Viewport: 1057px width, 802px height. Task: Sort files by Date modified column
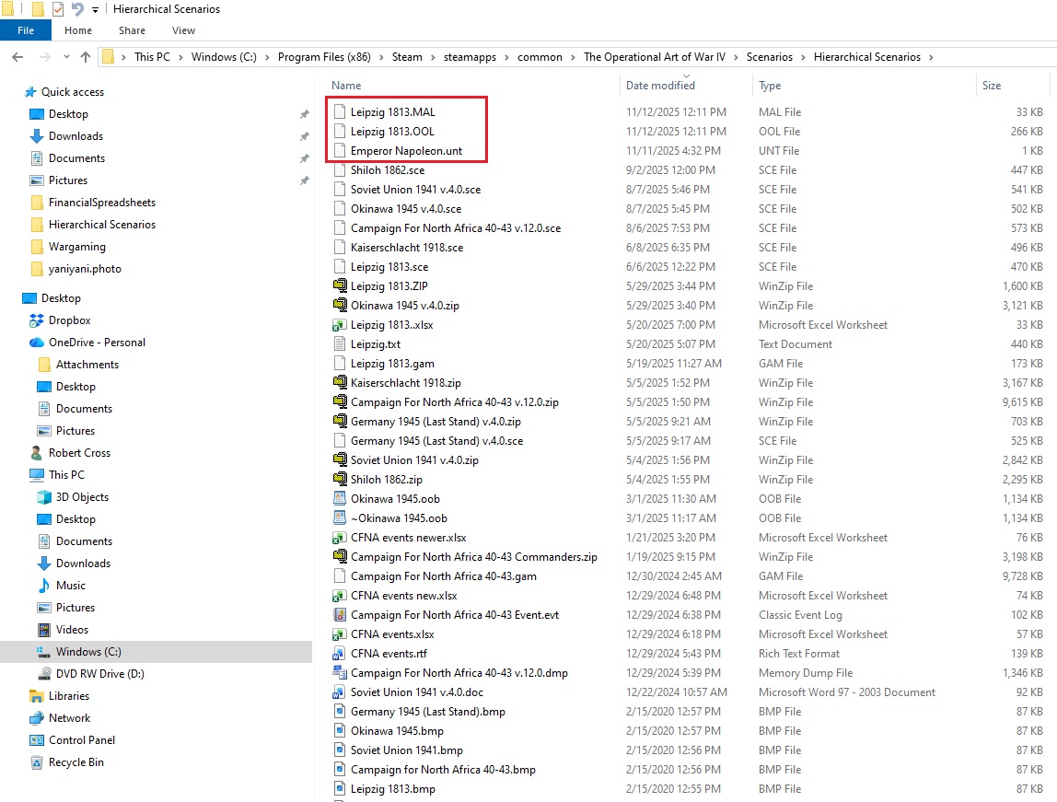click(x=660, y=86)
